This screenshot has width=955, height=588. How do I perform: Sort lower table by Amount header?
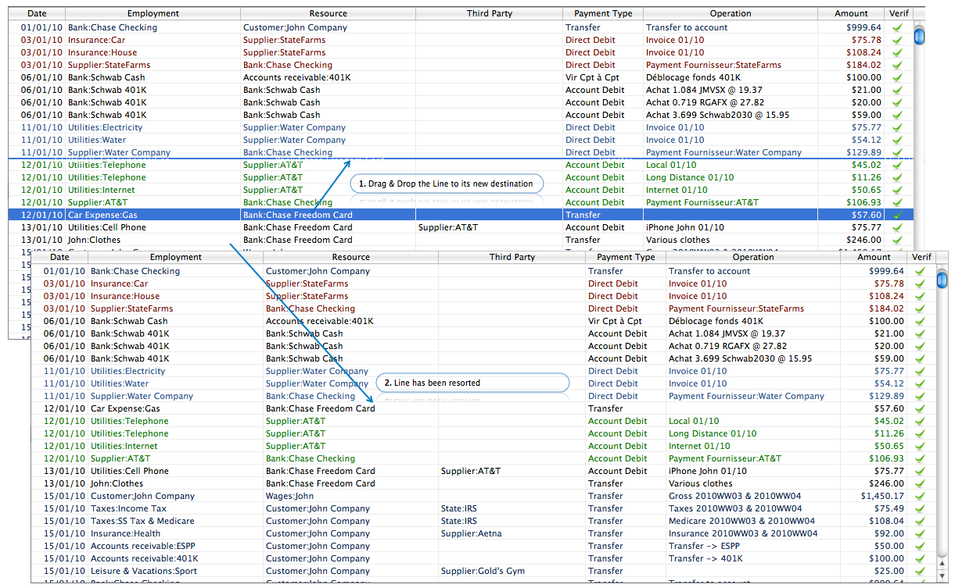tap(874, 257)
